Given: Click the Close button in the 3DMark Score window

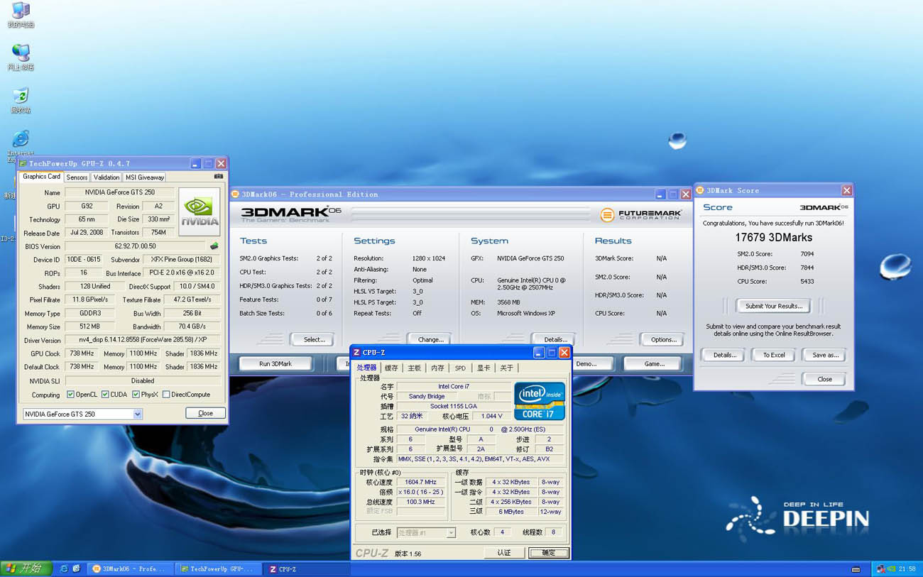Looking at the screenshot, I should point(824,379).
